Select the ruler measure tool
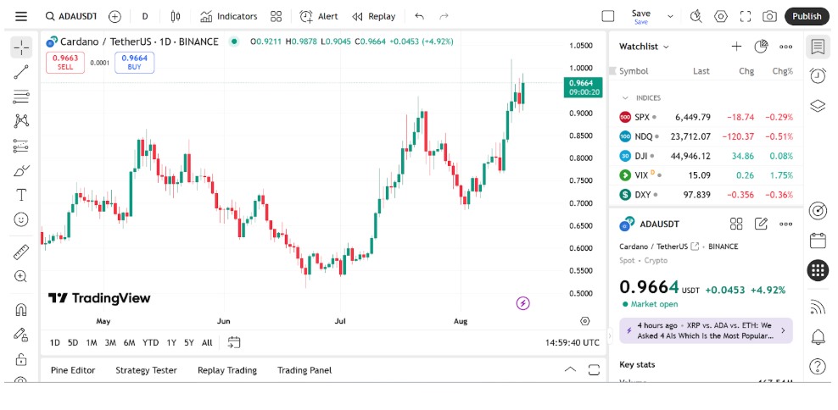 21,252
